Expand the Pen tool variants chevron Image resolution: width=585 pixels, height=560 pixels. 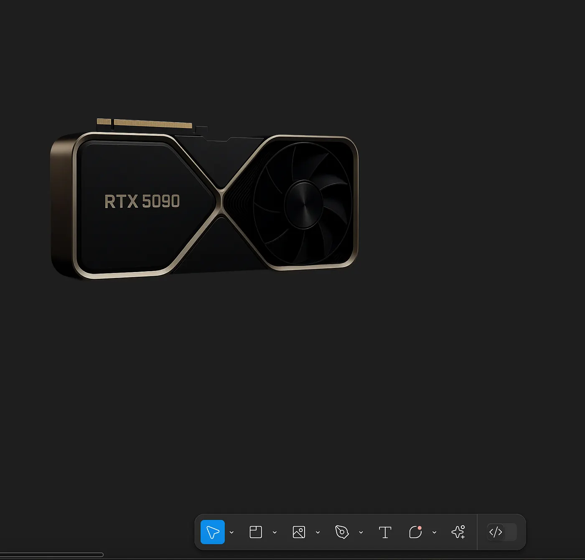361,532
